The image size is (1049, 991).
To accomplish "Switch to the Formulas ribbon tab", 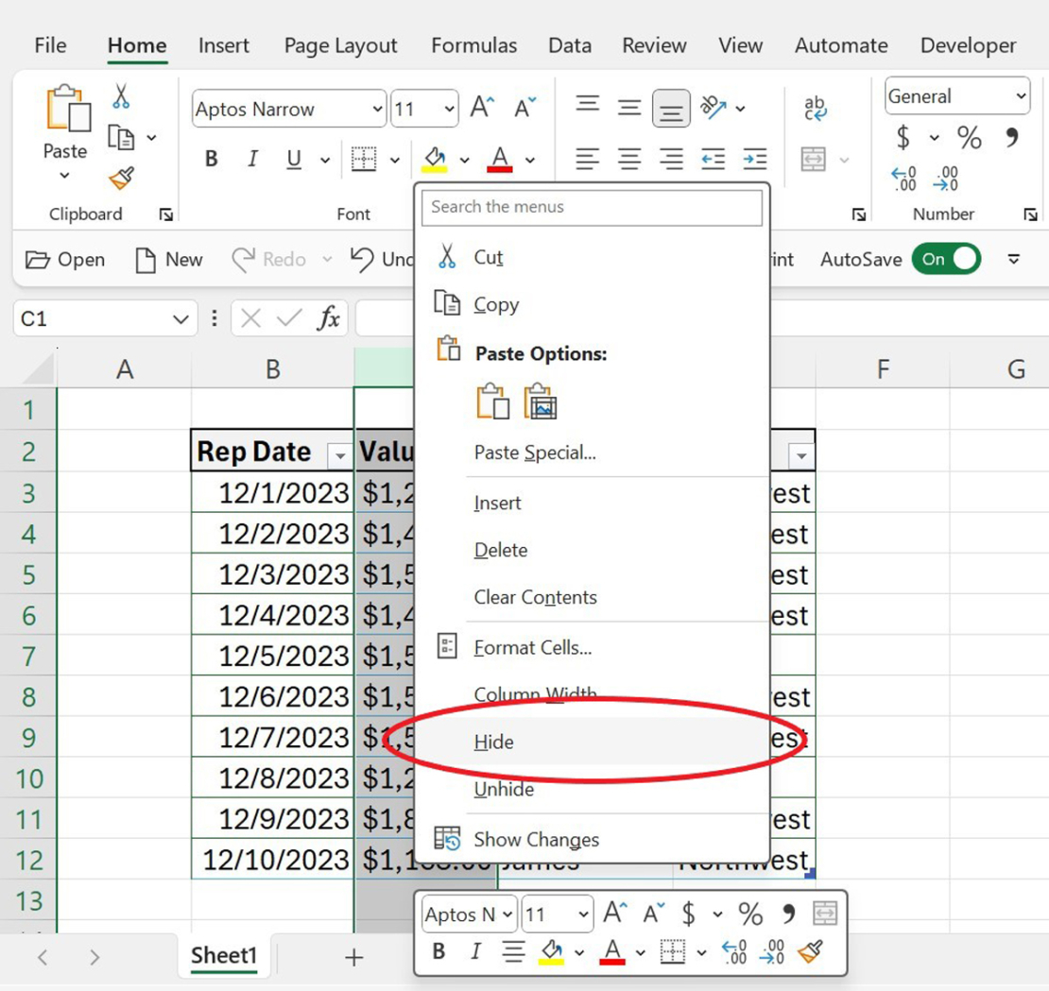I will 473,44.
